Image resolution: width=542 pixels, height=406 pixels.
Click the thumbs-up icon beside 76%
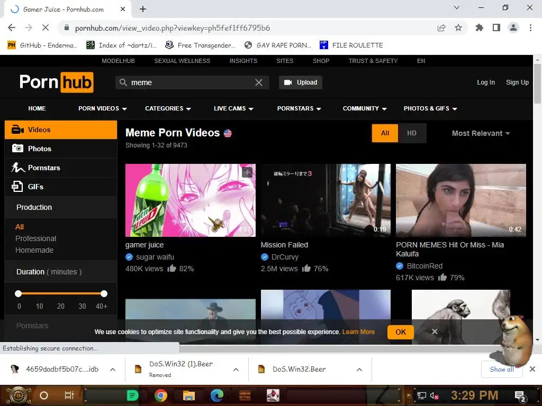point(306,268)
